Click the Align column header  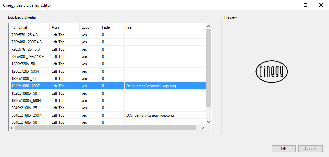click(x=64, y=27)
